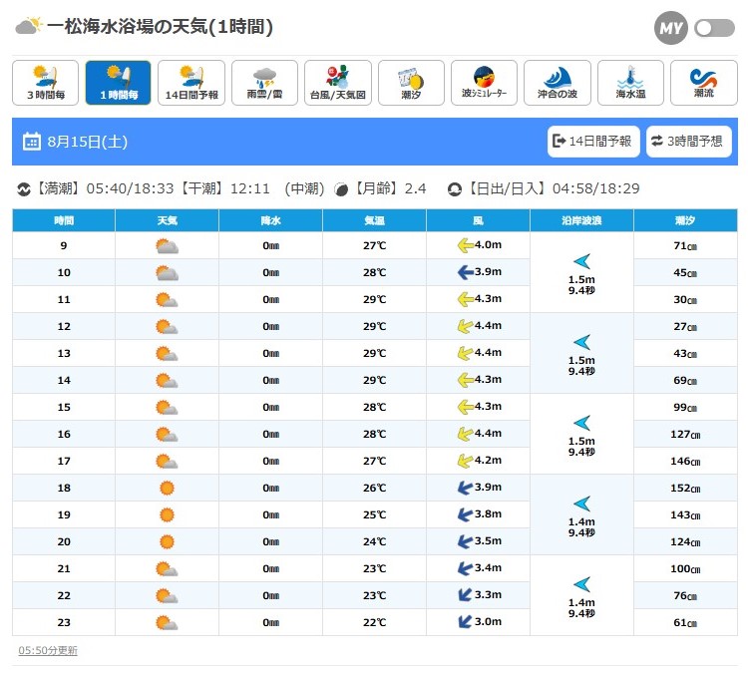Click the weather icon in the 9時 row

click(x=167, y=246)
